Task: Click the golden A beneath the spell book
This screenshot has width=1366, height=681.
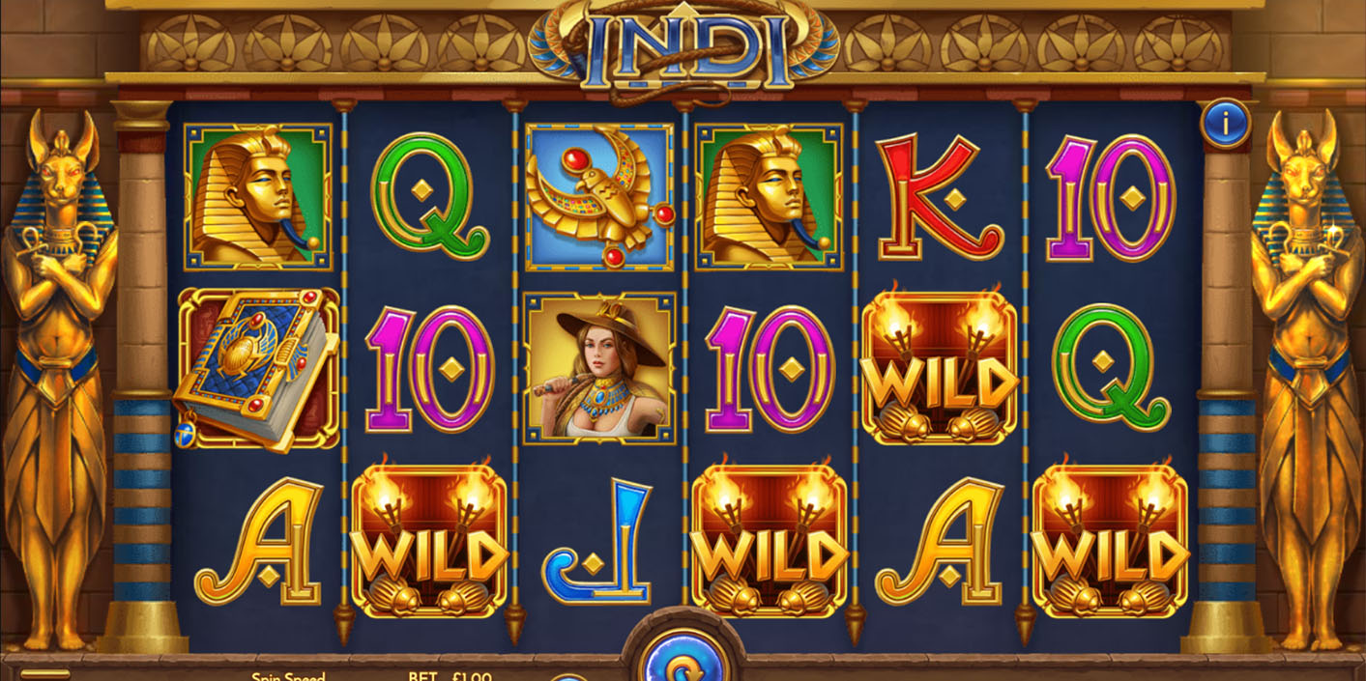Action: click(x=258, y=541)
